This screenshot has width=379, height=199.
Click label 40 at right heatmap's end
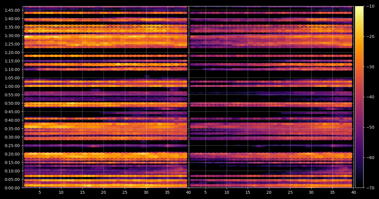pos(354,193)
